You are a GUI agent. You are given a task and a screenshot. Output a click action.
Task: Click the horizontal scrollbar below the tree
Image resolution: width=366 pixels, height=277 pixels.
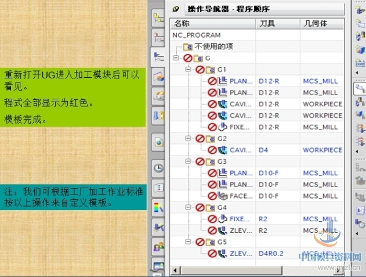click(x=255, y=271)
